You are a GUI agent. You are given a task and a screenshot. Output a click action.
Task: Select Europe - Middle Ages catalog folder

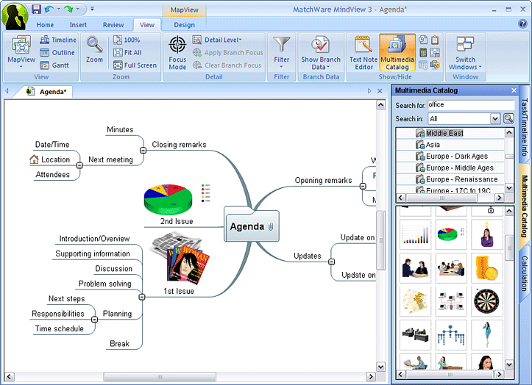[x=455, y=168]
